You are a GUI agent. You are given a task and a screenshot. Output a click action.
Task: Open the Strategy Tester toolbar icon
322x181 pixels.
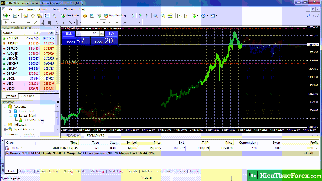point(54,16)
